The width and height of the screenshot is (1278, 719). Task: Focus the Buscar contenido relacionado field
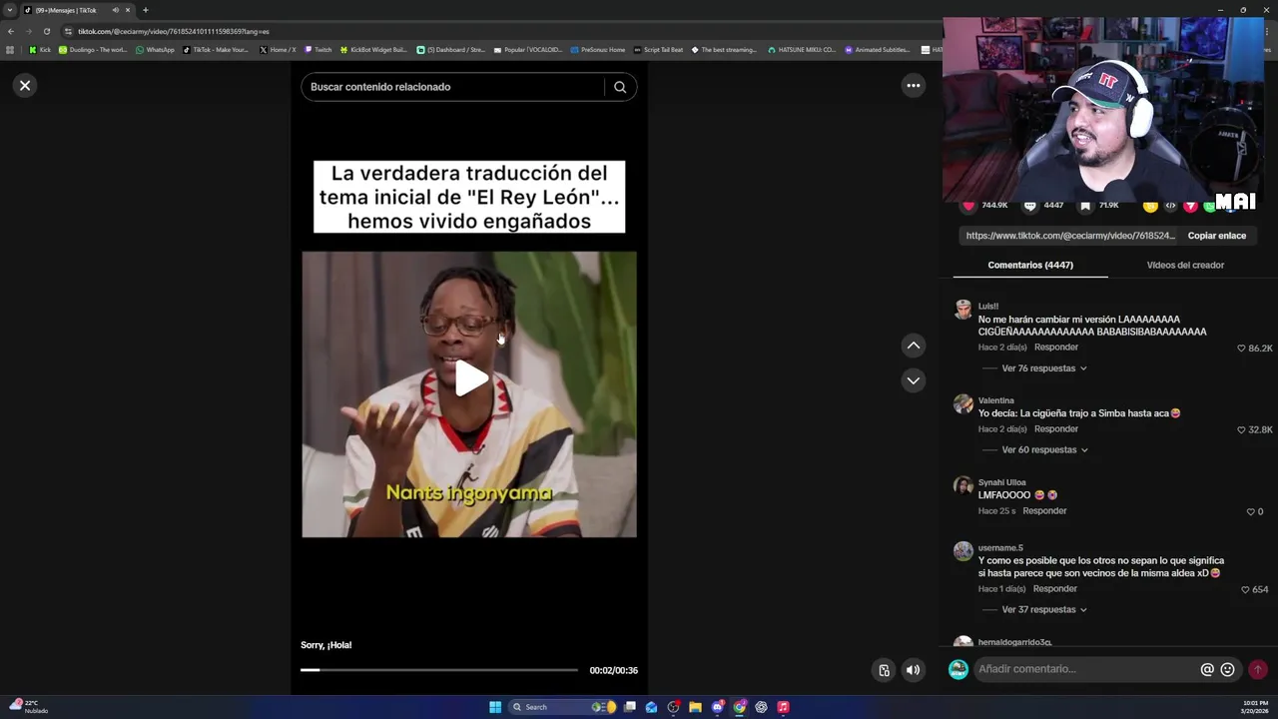pos(454,87)
